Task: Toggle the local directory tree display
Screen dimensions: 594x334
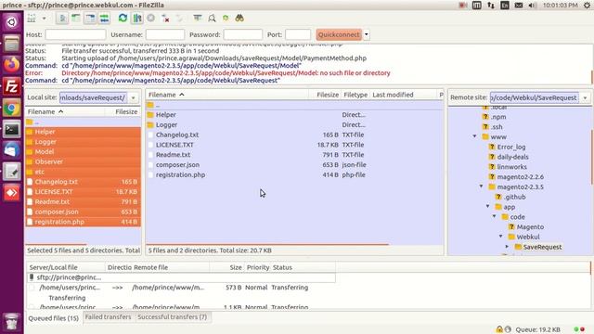Action: pos(76,19)
